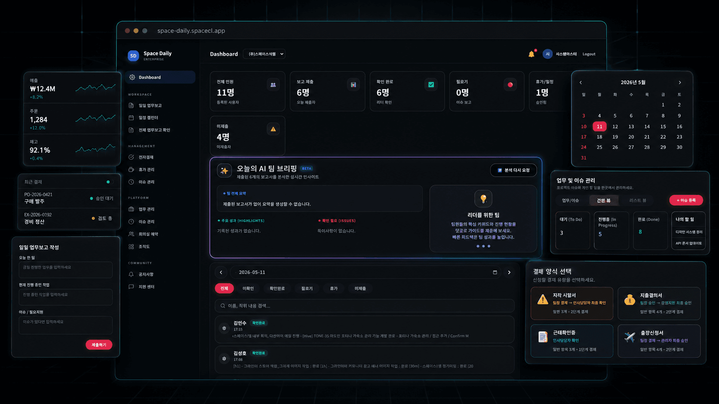Viewport: 719px width, 404px height.
Task: Click the red + 이슈 등록 button
Action: click(686, 200)
